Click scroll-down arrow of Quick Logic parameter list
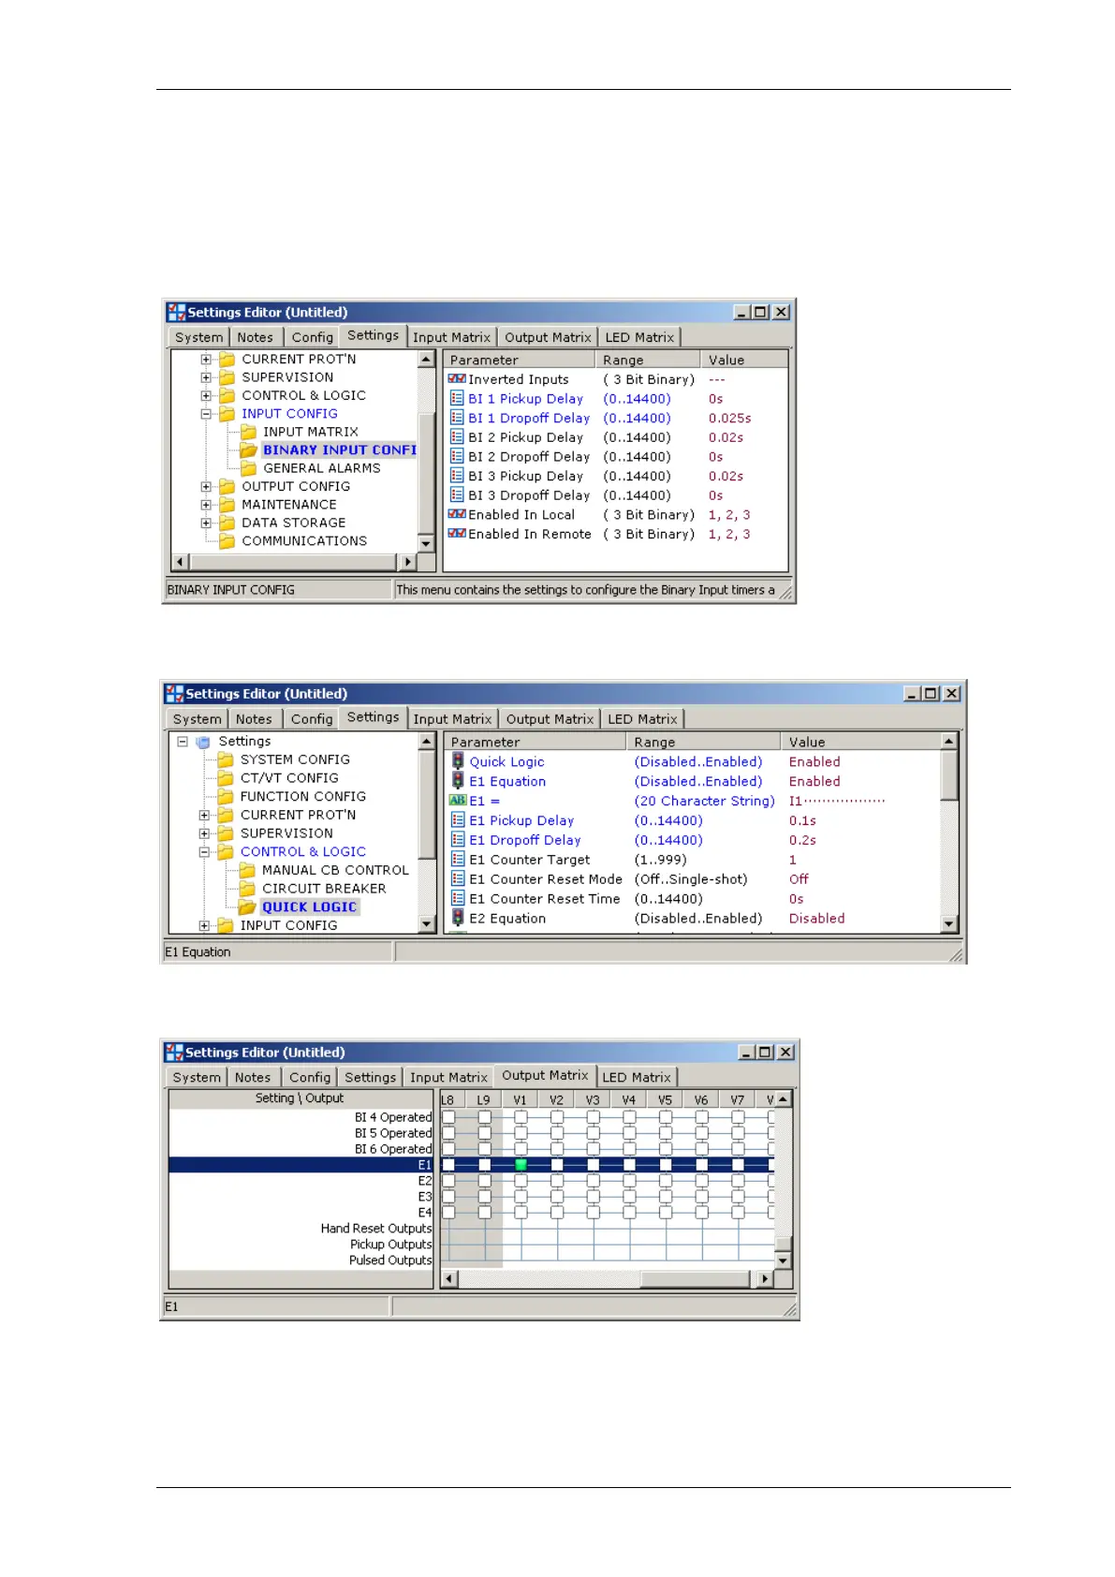Image resolution: width=1115 pixels, height=1577 pixels. pyautogui.click(x=949, y=924)
